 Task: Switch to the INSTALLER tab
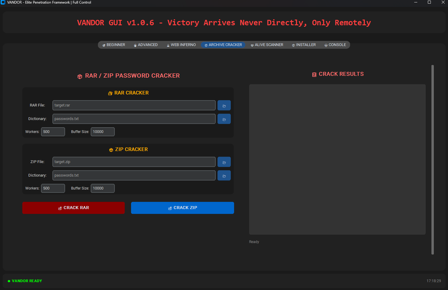(304, 45)
